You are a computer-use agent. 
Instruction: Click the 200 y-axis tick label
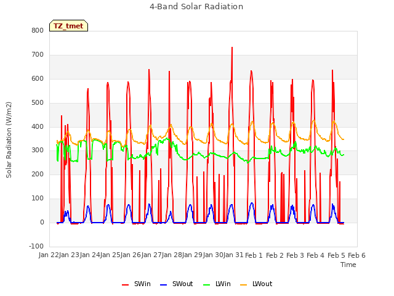tap(38, 174)
